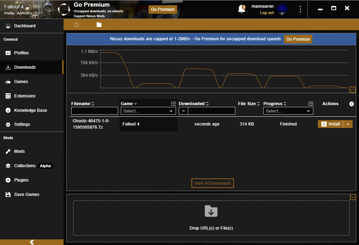Viewport: 359px width, 245px height.
Task: Open the Dashboard page
Action: (x=32, y=26)
